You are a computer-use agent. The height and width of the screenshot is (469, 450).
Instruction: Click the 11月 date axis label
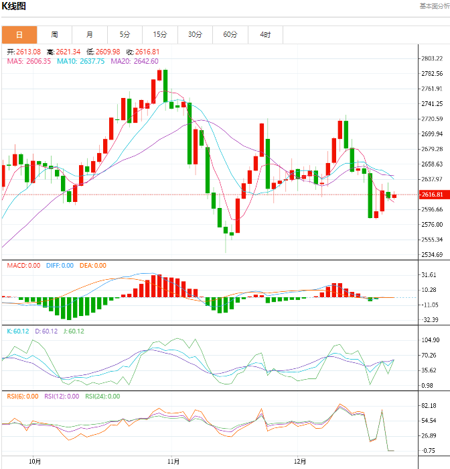(173, 462)
